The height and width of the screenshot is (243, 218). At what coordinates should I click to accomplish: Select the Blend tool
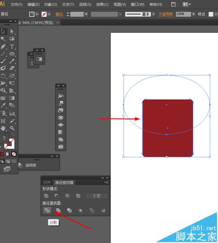click(x=12, y=105)
